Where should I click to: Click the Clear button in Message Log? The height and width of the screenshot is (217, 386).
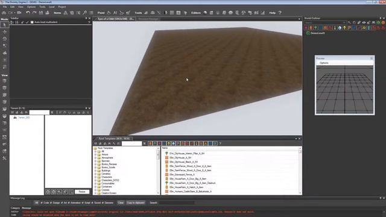pos(121,203)
